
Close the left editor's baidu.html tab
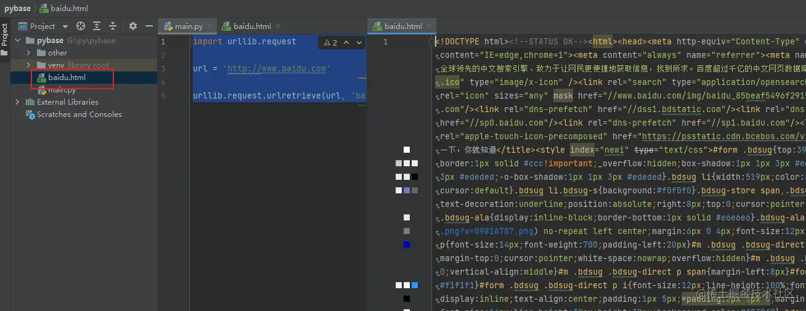point(278,26)
